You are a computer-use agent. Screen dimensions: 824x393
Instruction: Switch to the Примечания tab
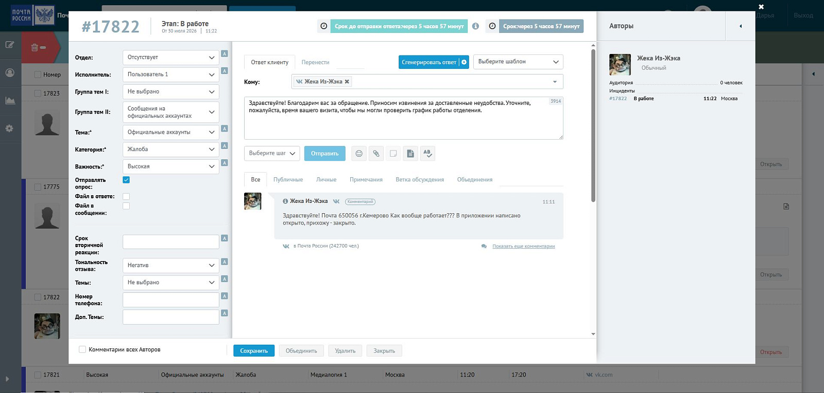pyautogui.click(x=366, y=179)
